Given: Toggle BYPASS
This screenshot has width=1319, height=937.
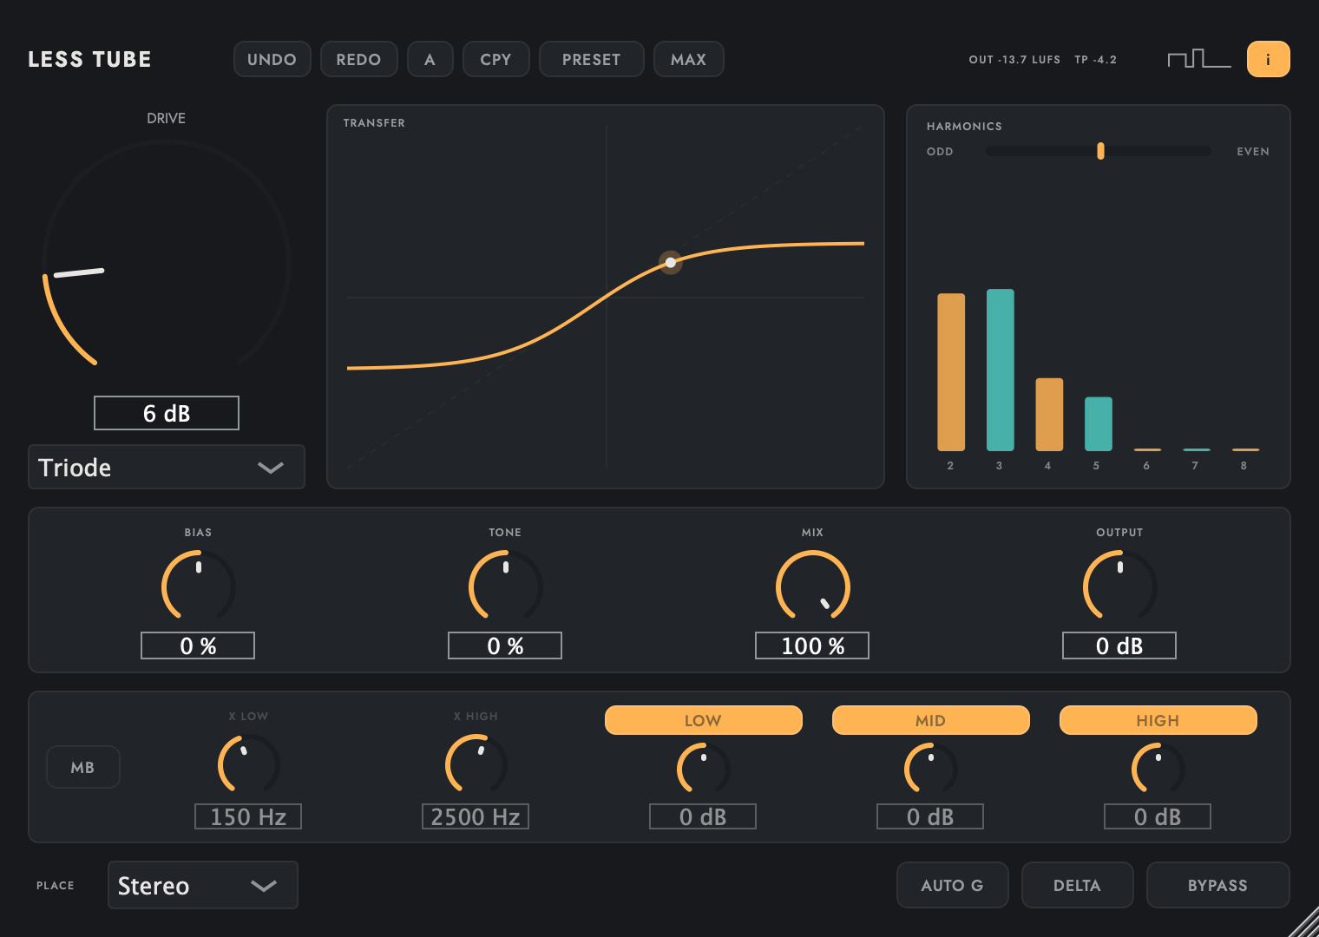Looking at the screenshot, I should (1217, 885).
